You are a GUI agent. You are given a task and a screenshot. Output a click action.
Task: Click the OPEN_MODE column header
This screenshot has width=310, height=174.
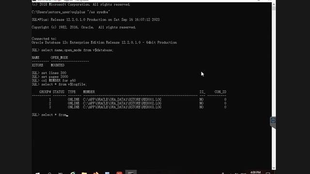[x=59, y=58]
